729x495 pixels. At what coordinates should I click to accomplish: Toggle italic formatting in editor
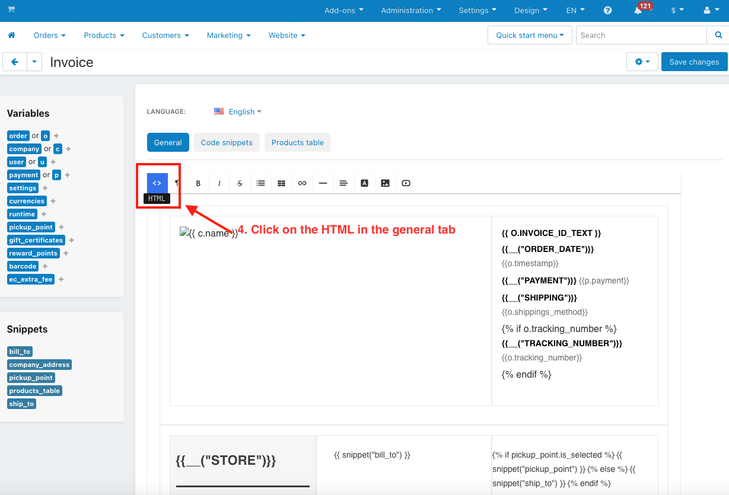(219, 183)
